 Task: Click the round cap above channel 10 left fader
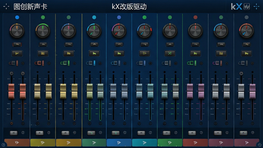click(x=241, y=73)
